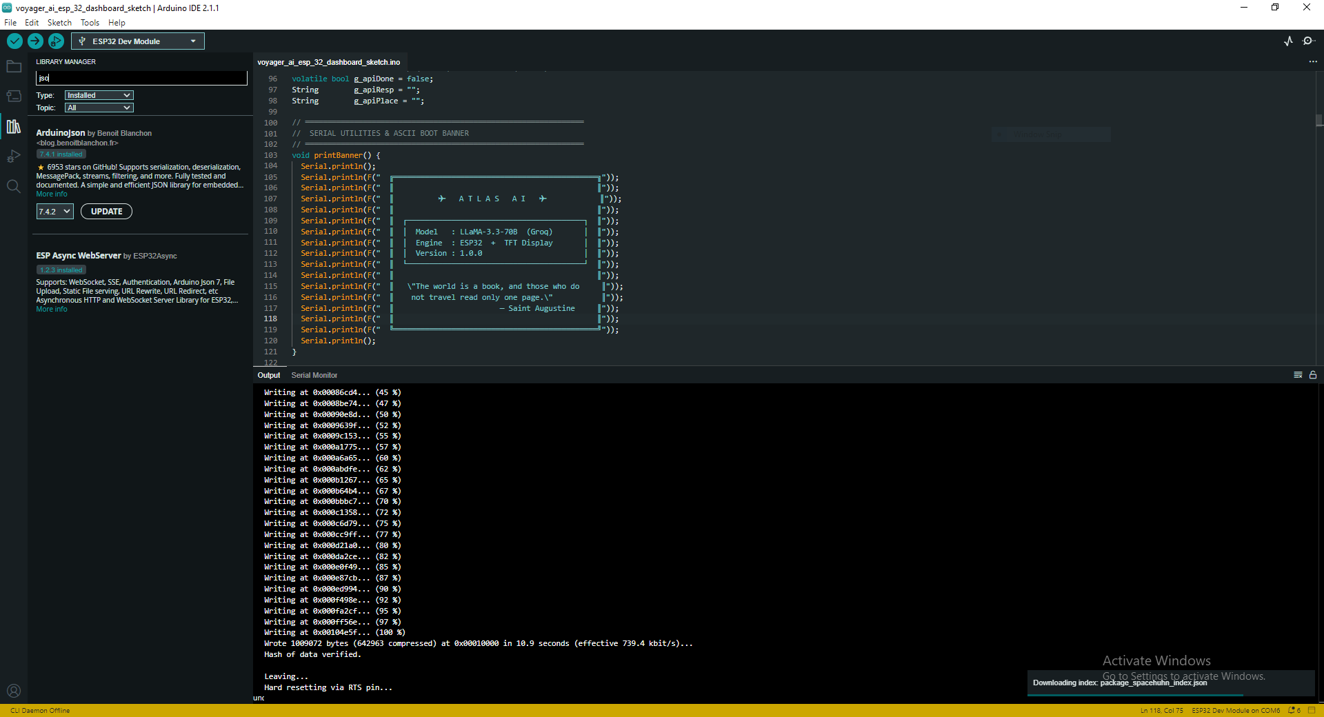The width and height of the screenshot is (1324, 717).
Task: Toggle the bottom panel from status bar
Action: click(1312, 710)
